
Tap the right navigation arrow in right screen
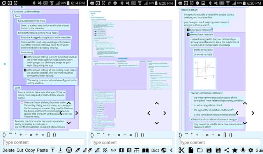coord(253,113)
